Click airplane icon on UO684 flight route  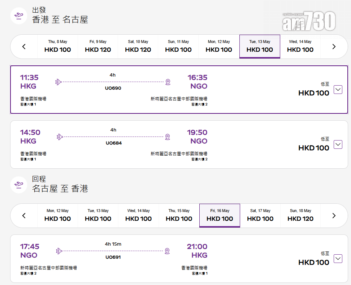[x=60, y=137]
